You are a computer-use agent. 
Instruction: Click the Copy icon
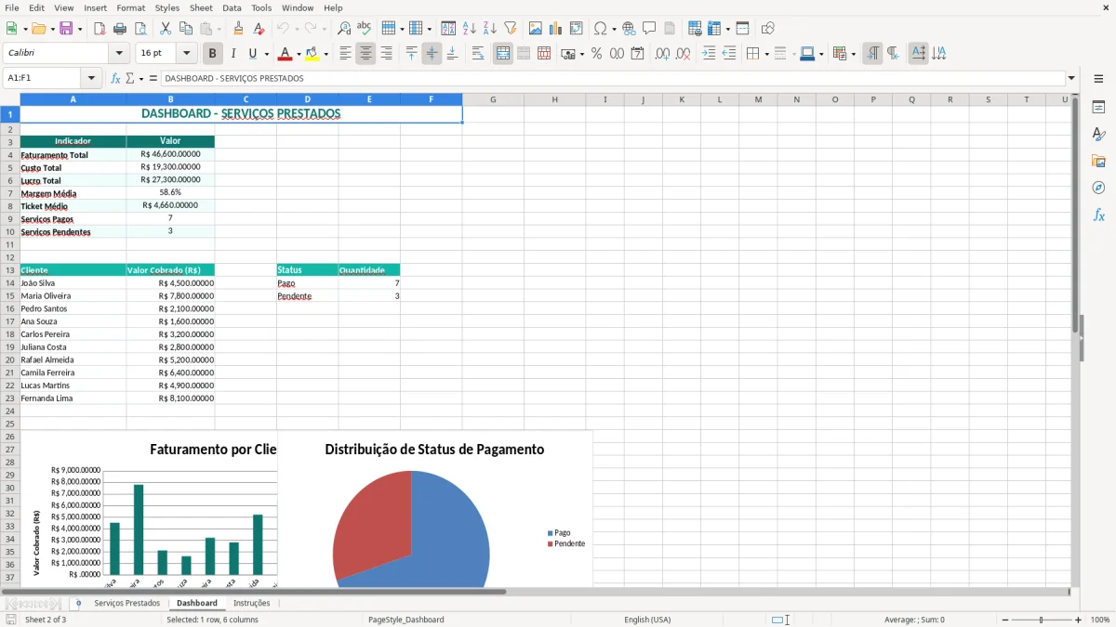pos(185,29)
